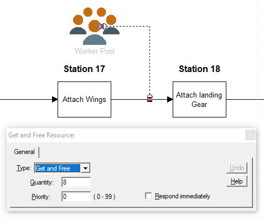
Task: Select the Attach landing Gear activity box
Action: tap(199, 99)
